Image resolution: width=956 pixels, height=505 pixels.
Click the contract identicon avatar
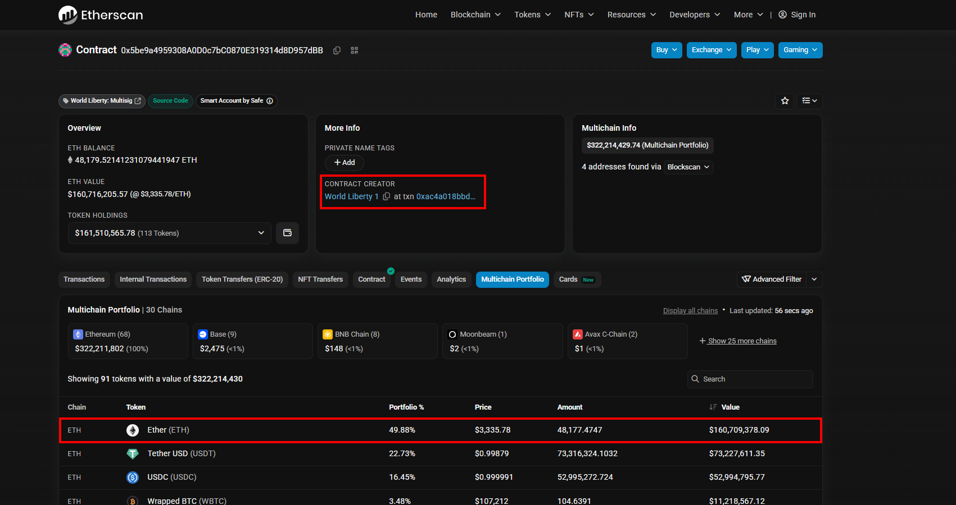coord(65,50)
